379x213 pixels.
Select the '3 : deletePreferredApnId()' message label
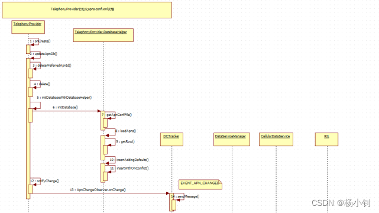coord(52,65)
